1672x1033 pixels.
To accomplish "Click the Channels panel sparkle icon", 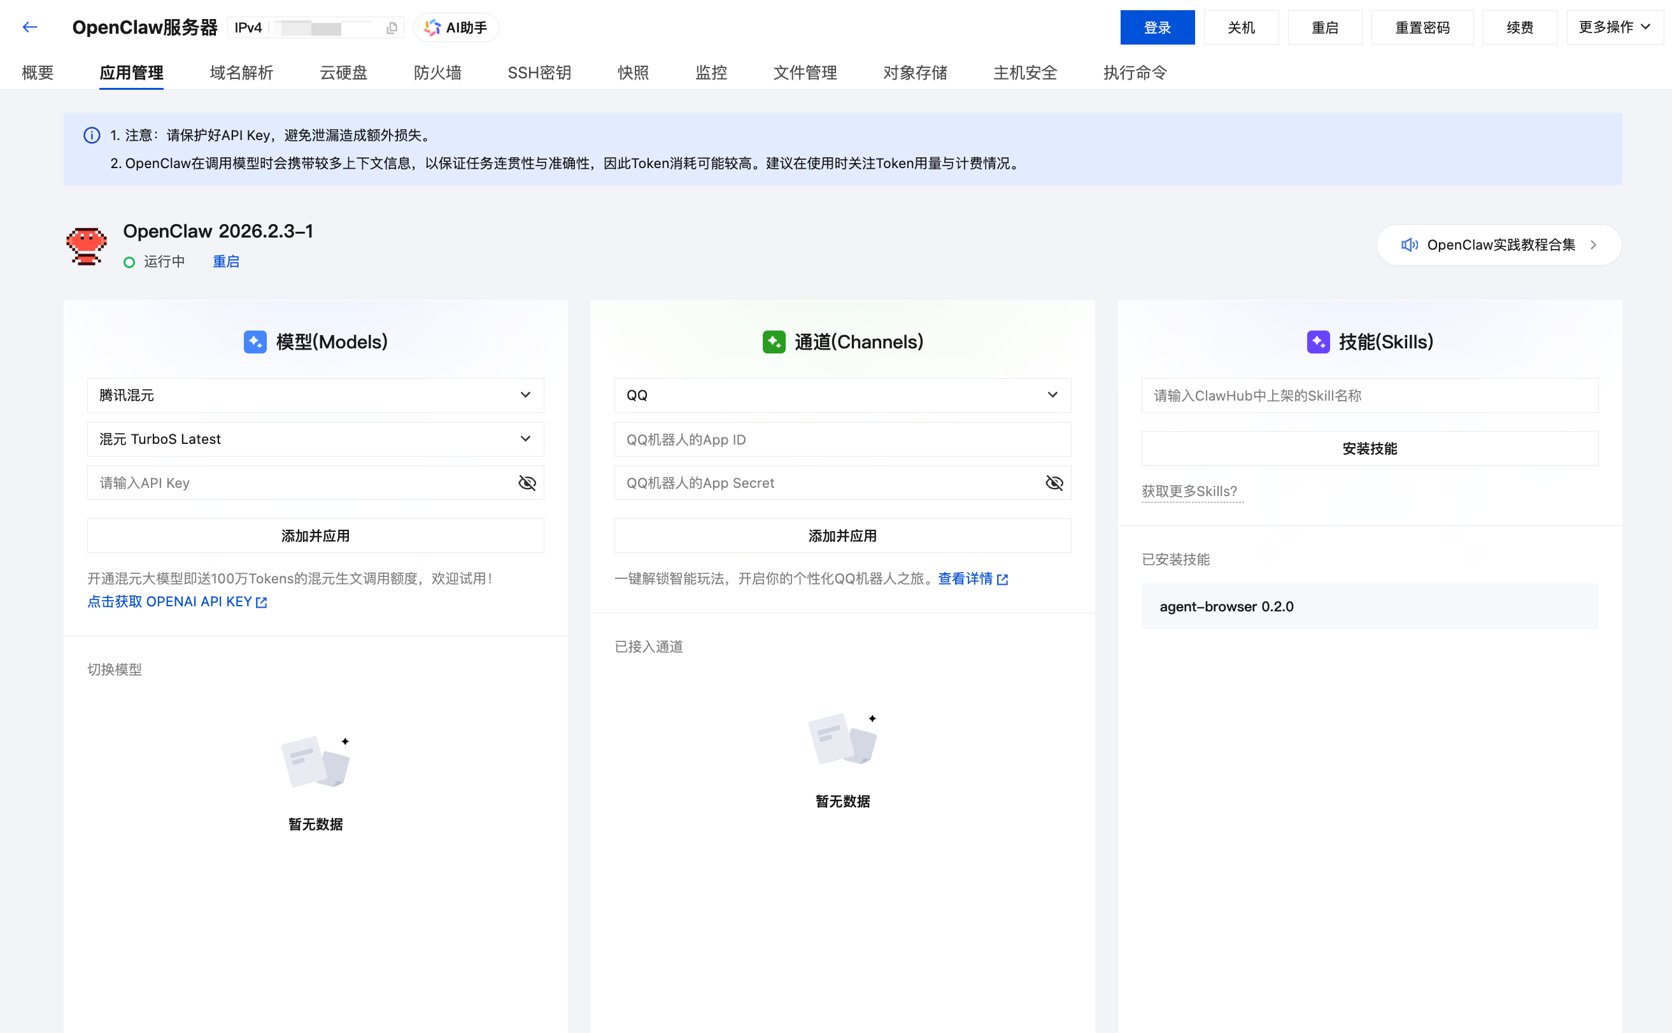I will pos(773,341).
